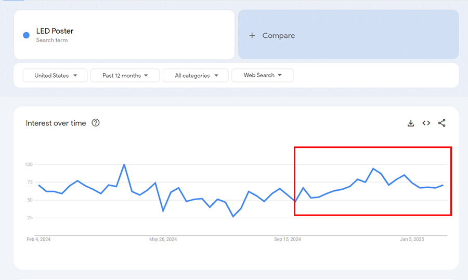Image resolution: width=468 pixels, height=280 pixels.
Task: Click the Feb 4, 2024 axis label
Action: point(38,240)
